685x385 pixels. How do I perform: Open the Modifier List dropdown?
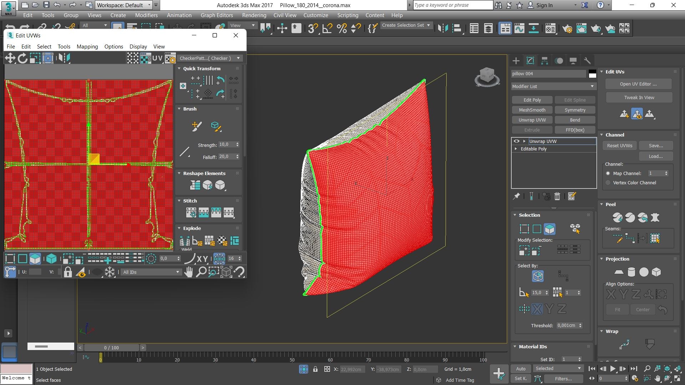pyautogui.click(x=553, y=86)
